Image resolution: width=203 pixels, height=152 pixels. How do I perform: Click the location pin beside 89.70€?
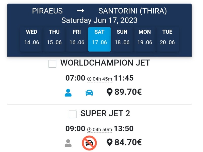tap(110, 92)
